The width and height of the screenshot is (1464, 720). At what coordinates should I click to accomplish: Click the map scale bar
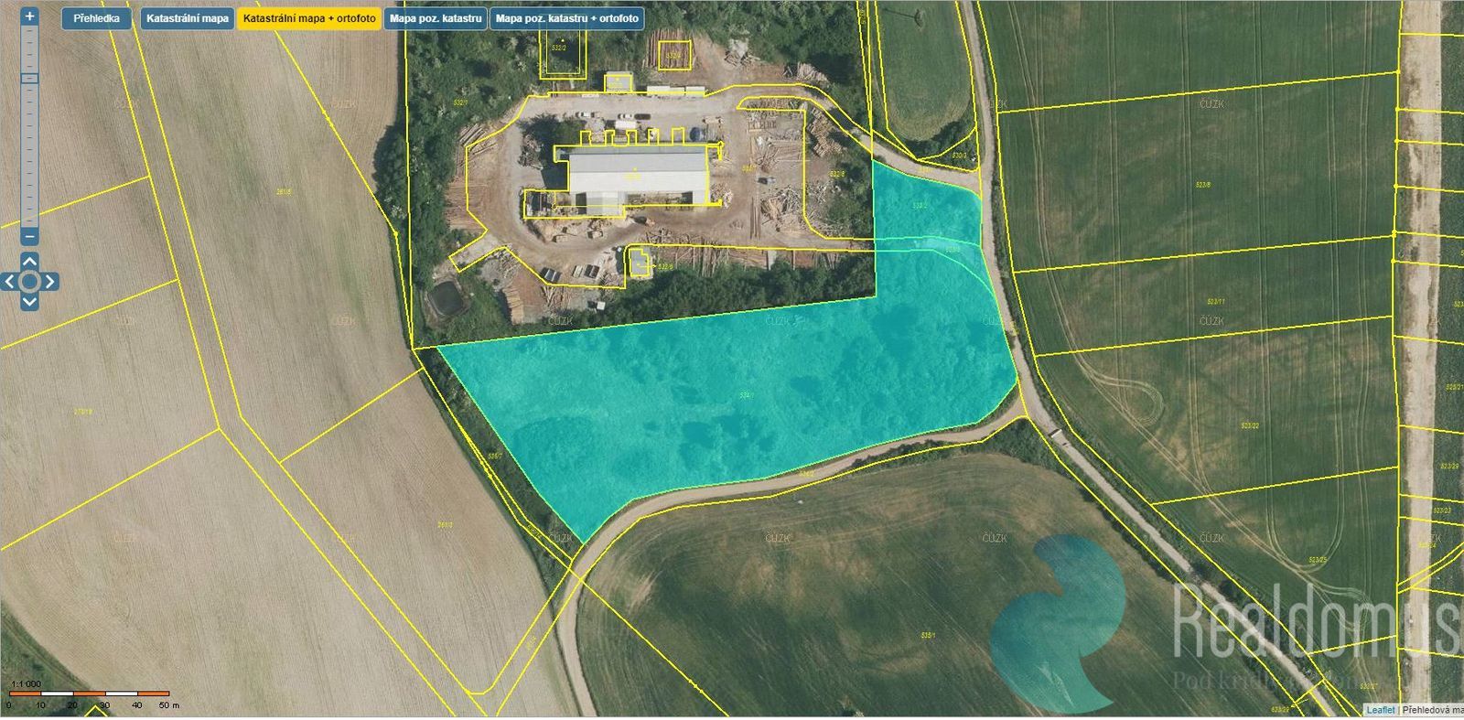pyautogui.click(x=89, y=694)
